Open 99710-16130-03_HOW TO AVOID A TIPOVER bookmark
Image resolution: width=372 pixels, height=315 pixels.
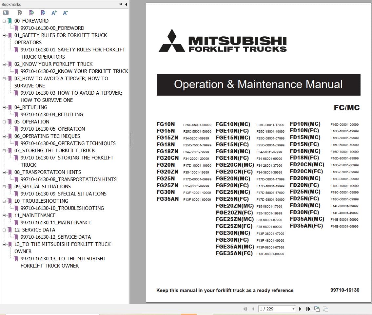[x=71, y=97]
